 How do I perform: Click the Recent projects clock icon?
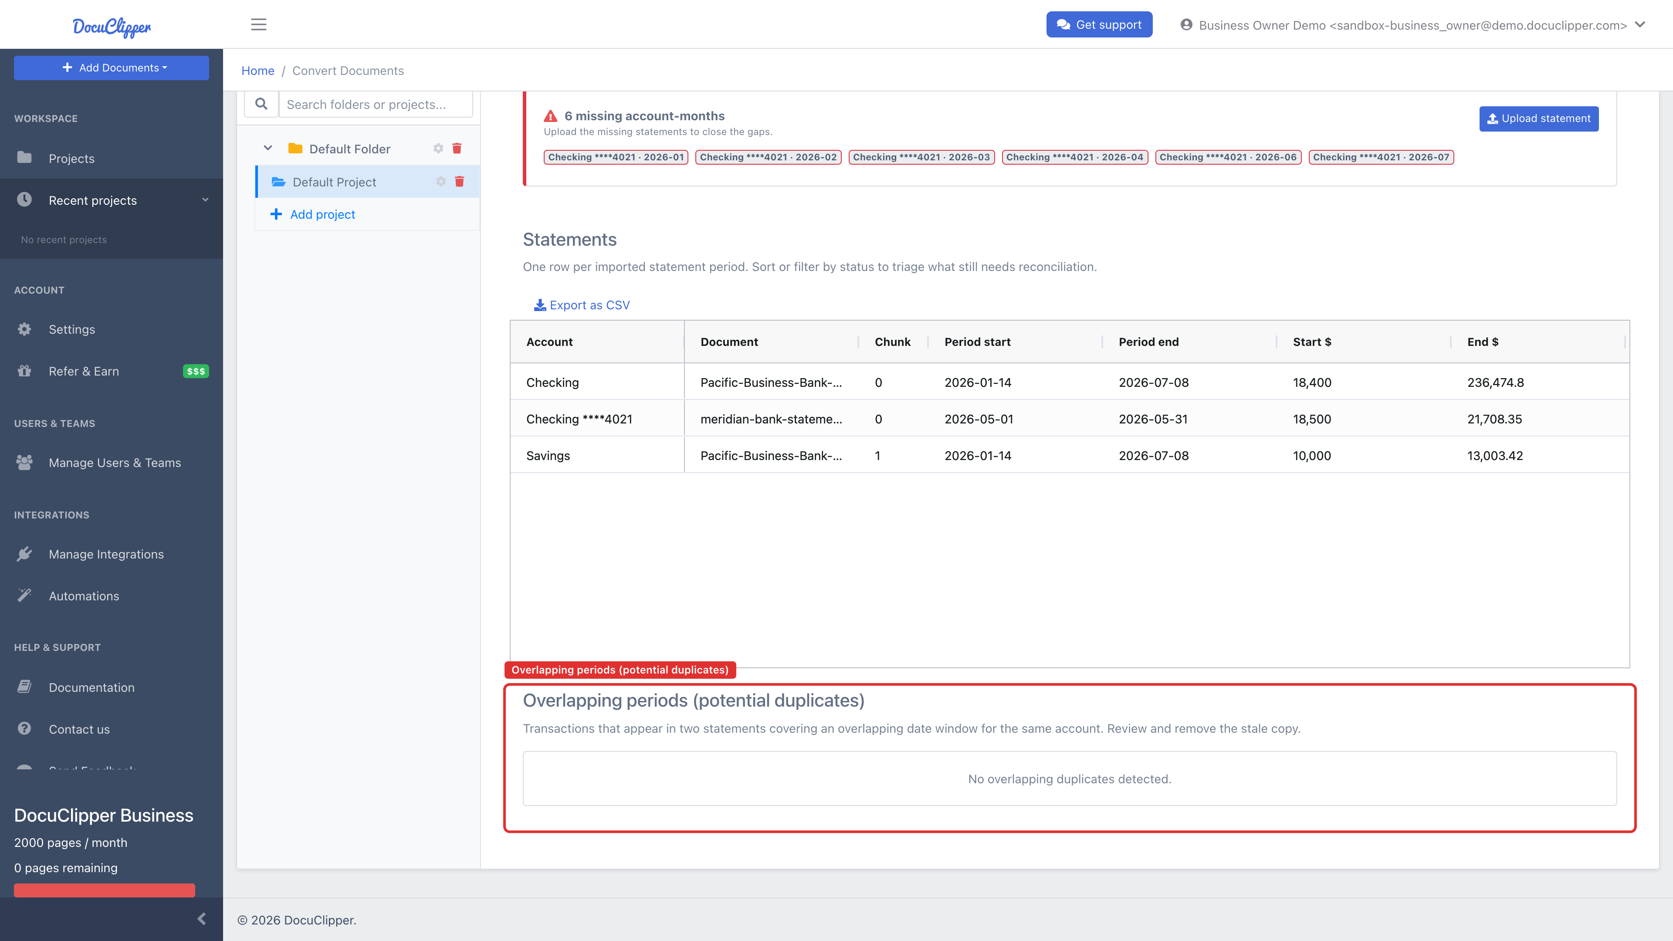pos(24,200)
